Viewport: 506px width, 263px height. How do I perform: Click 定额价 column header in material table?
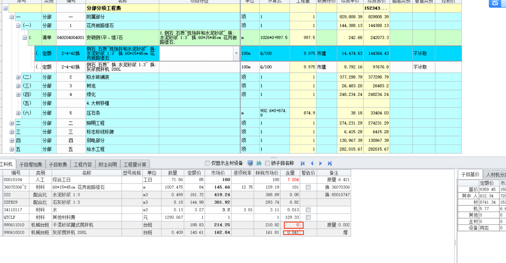[194, 173]
